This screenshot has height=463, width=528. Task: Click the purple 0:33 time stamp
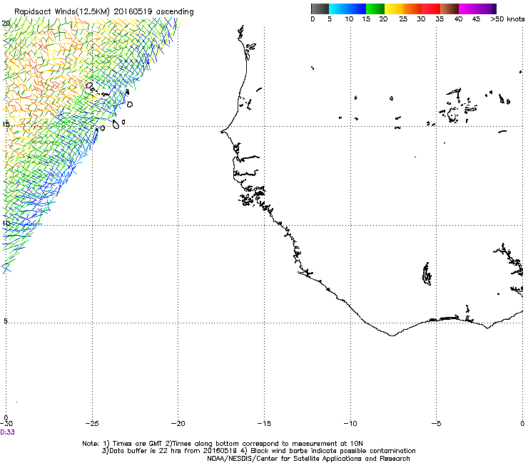7,432
